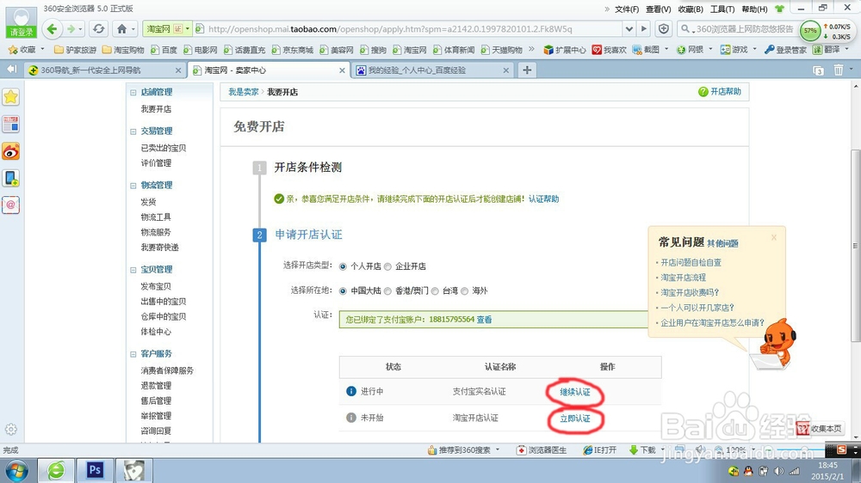Open 发布宝贝 in the left menu
861x483 pixels.
[156, 286]
